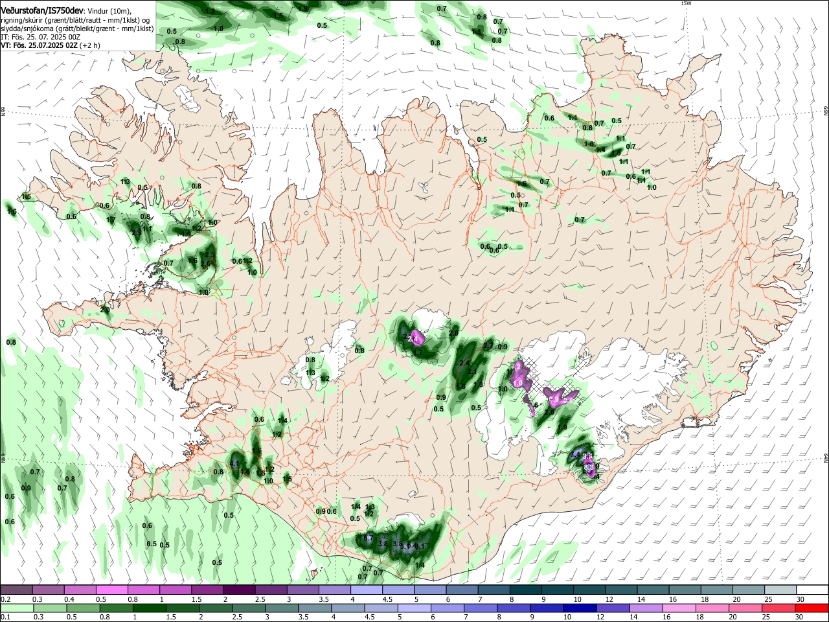
Task: Click the 'slydda/snjókoma' description line
Action: [78, 29]
